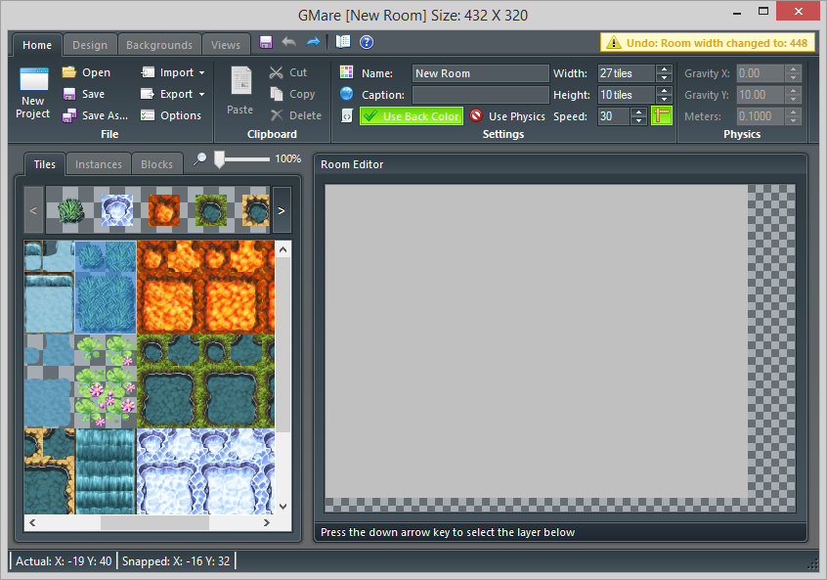Select the Blocks panel tab
827x580 pixels.
pos(156,164)
